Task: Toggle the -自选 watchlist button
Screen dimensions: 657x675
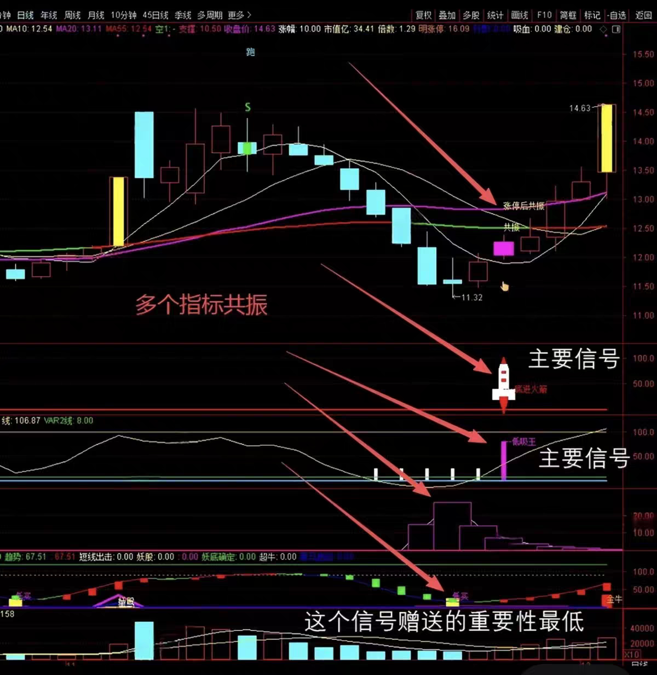Action: point(618,15)
